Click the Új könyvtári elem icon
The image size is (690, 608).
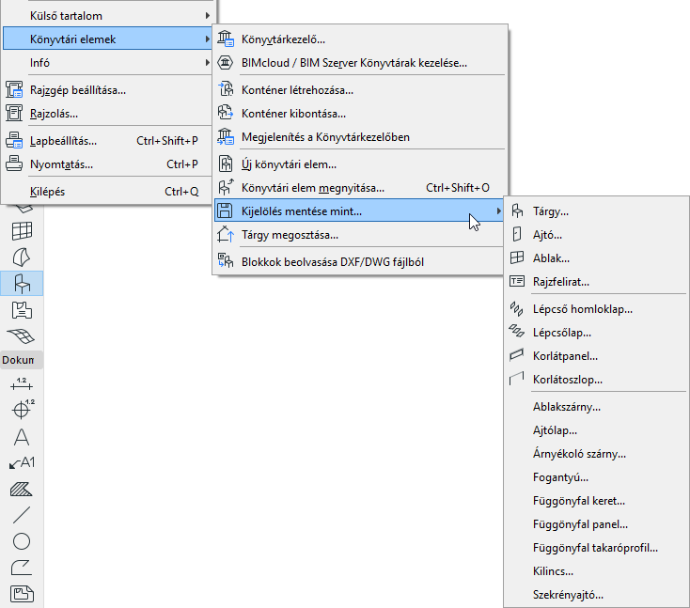pyautogui.click(x=226, y=164)
